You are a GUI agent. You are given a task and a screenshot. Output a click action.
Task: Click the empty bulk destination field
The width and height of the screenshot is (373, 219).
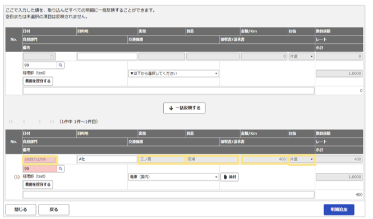(107, 56)
